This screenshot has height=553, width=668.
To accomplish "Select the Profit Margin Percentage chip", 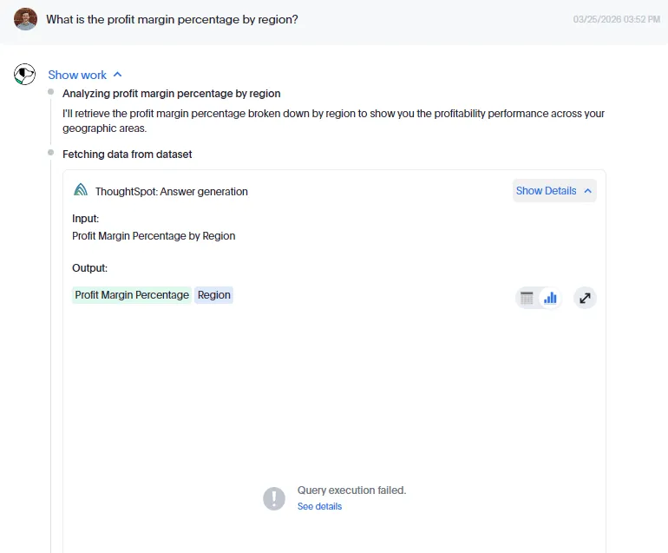I will (x=132, y=295).
